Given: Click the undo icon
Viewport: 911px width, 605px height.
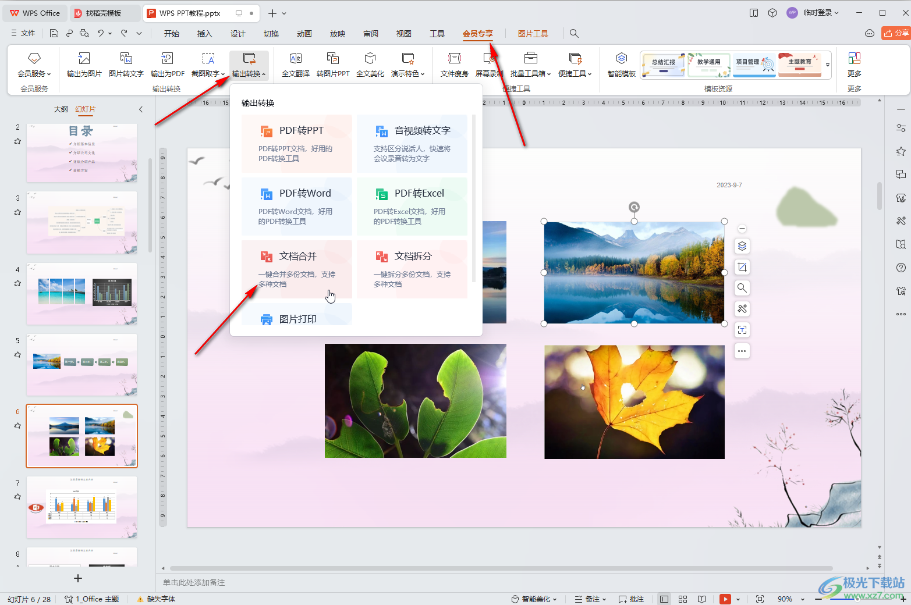Looking at the screenshot, I should pos(101,33).
